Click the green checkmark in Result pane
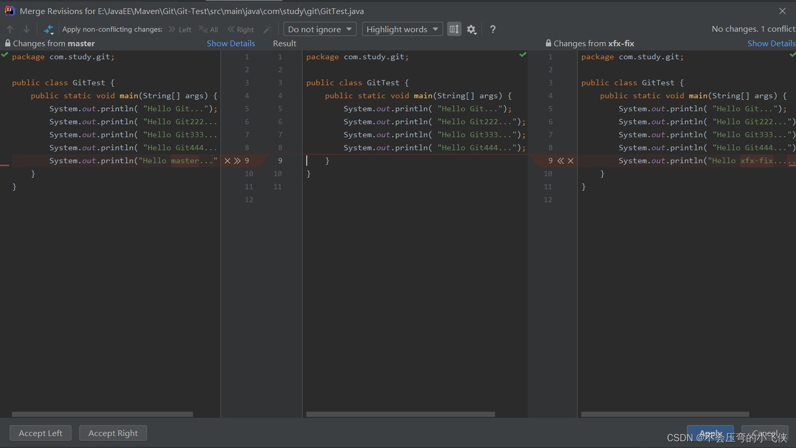 pos(523,55)
